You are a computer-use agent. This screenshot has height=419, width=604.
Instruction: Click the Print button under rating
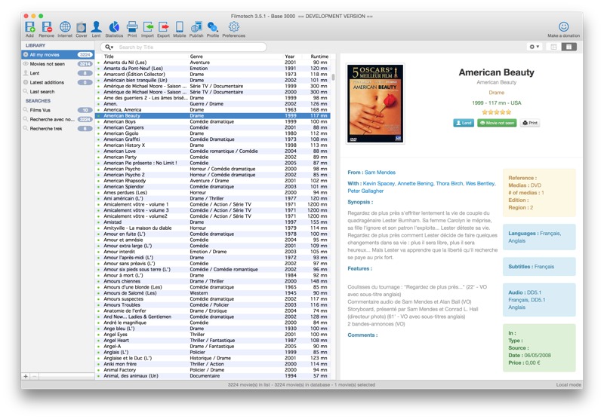point(530,123)
